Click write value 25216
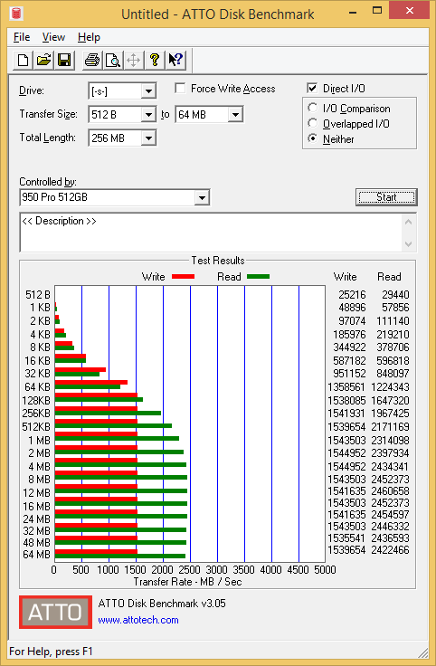Screen dimensions: 436x666 point(352,294)
